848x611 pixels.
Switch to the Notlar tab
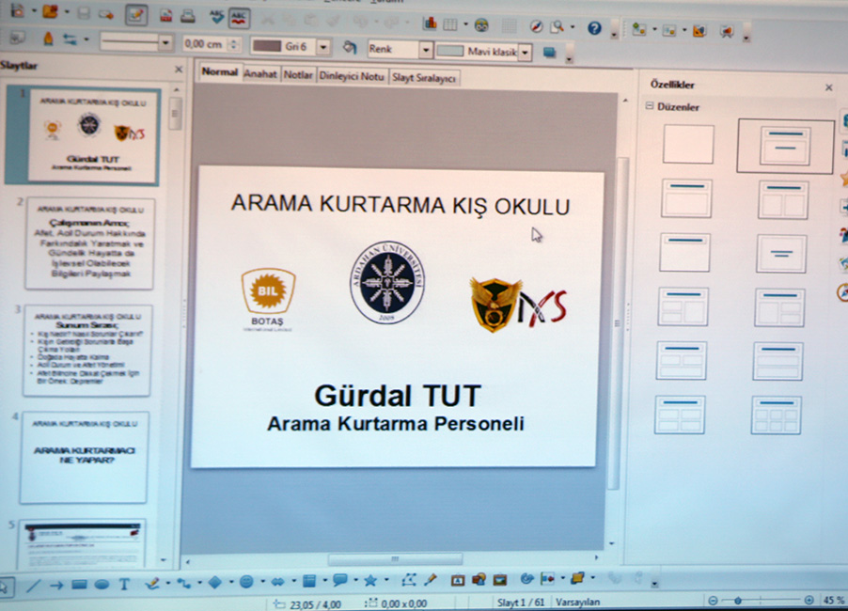298,75
